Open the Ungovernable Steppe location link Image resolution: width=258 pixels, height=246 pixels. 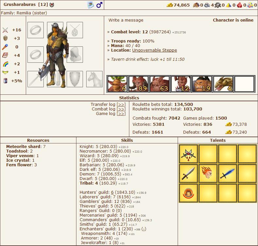pos(154,50)
